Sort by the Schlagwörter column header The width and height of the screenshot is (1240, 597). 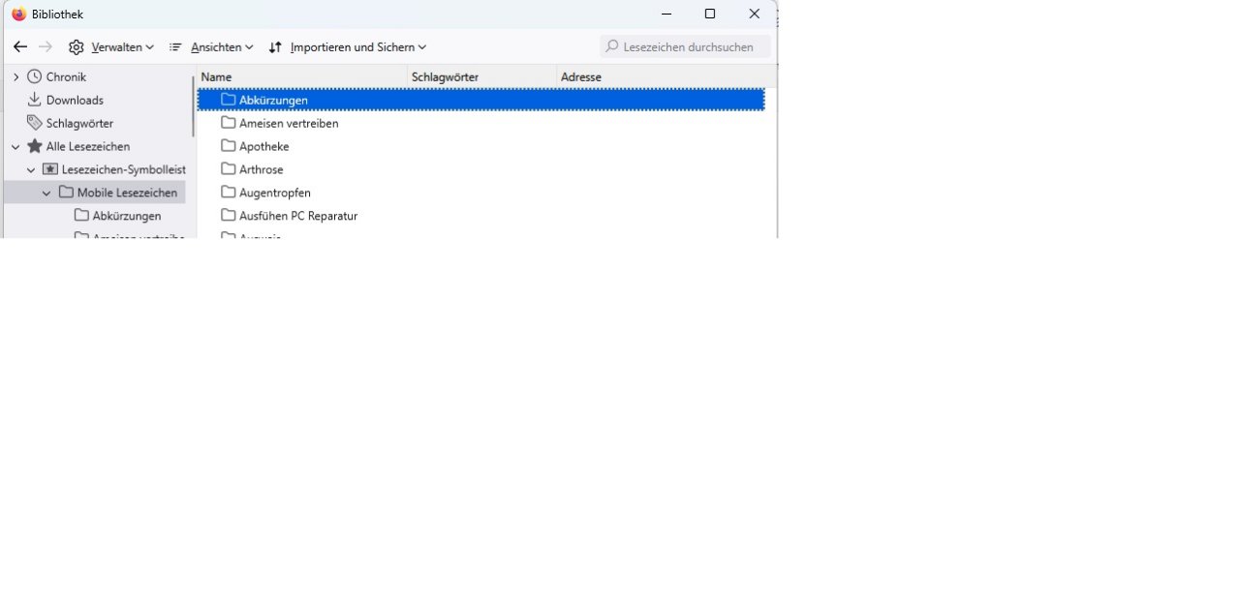point(481,76)
